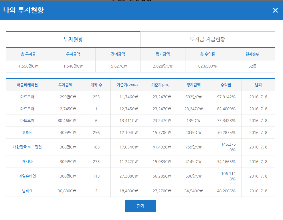Viewport: 283px width, 220px height.
Task: Click the 총 수익률 value 82.6580%
Action: pos(207,66)
